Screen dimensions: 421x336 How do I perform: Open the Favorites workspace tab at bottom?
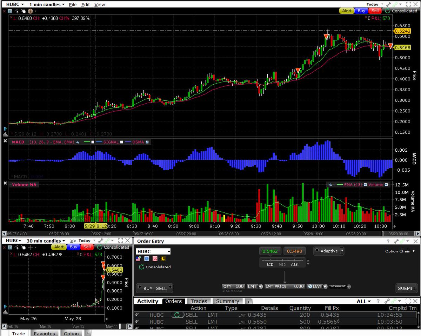click(x=45, y=333)
